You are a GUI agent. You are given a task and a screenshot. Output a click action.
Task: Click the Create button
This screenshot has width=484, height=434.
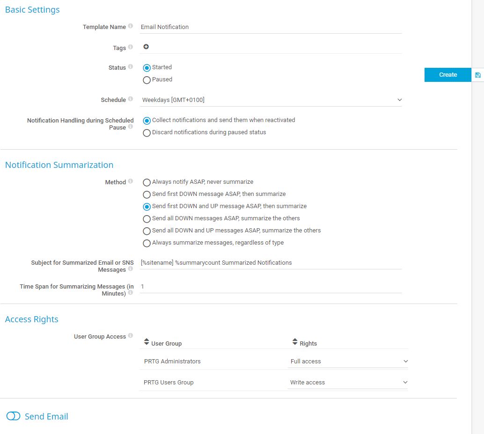point(447,75)
